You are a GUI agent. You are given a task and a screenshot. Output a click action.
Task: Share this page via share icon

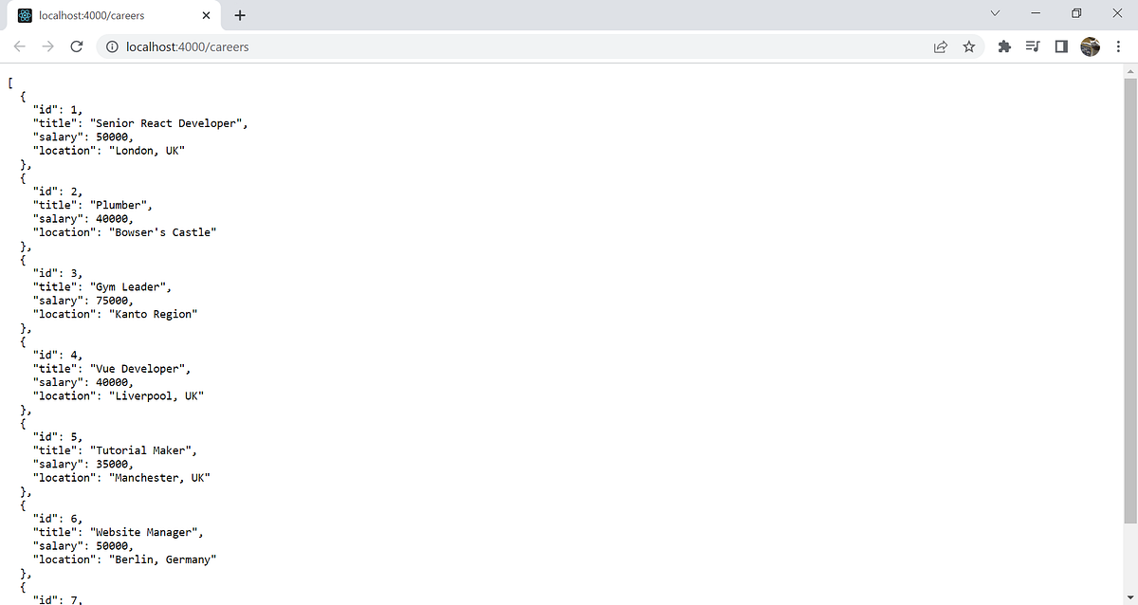pyautogui.click(x=940, y=46)
